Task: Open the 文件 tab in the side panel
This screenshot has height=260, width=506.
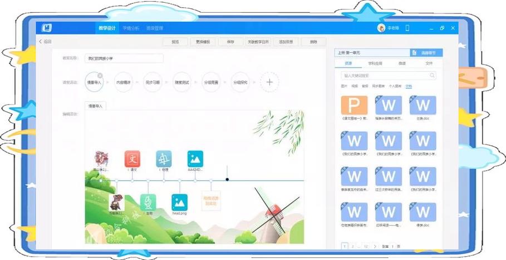Action: coord(429,63)
